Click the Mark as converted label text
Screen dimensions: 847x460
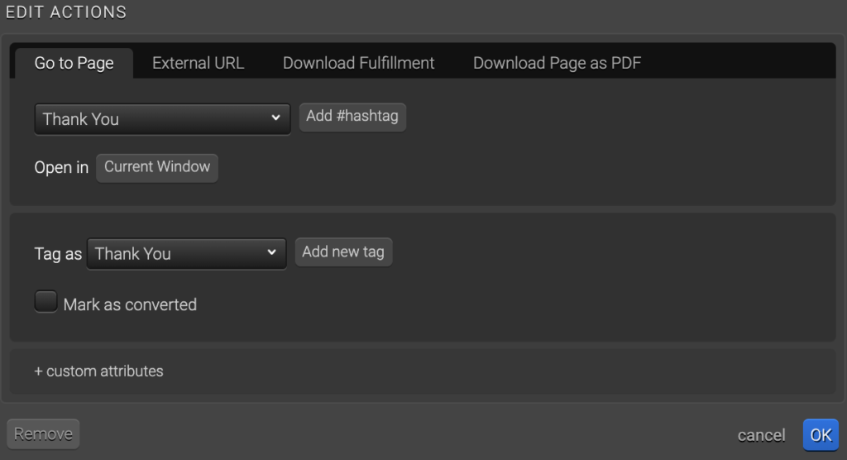pyautogui.click(x=130, y=305)
